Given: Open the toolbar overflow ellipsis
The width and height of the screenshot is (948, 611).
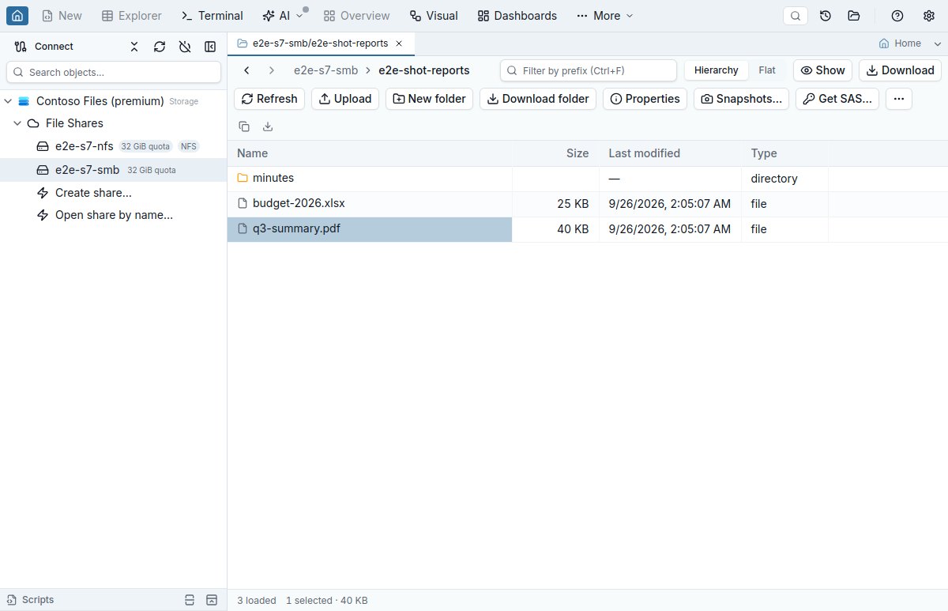Looking at the screenshot, I should coord(899,99).
